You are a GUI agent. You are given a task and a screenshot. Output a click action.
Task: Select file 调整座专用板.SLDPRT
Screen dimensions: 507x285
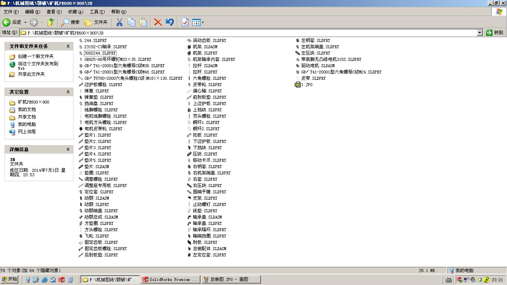(105, 186)
